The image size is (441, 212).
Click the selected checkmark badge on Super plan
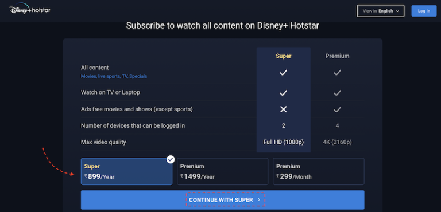(x=170, y=159)
